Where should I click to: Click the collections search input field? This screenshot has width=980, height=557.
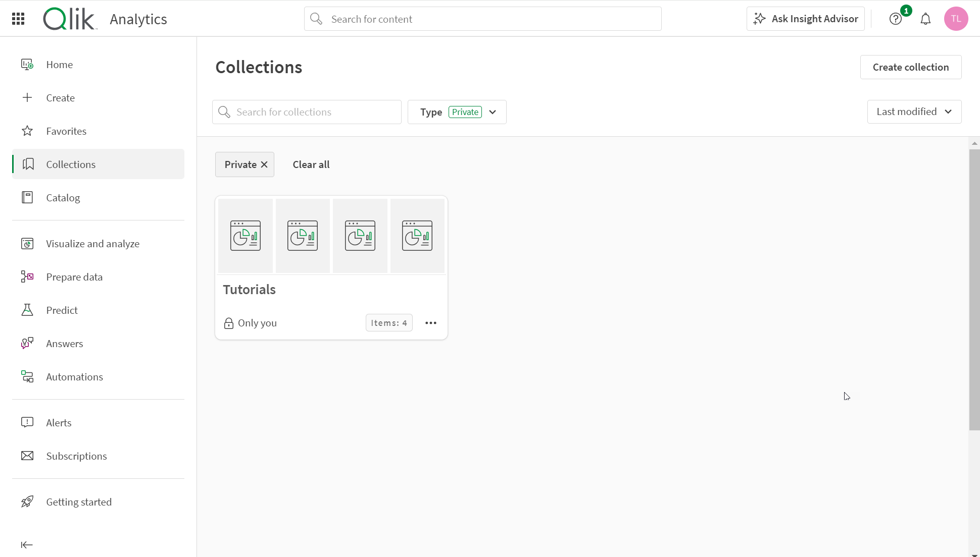pyautogui.click(x=307, y=111)
